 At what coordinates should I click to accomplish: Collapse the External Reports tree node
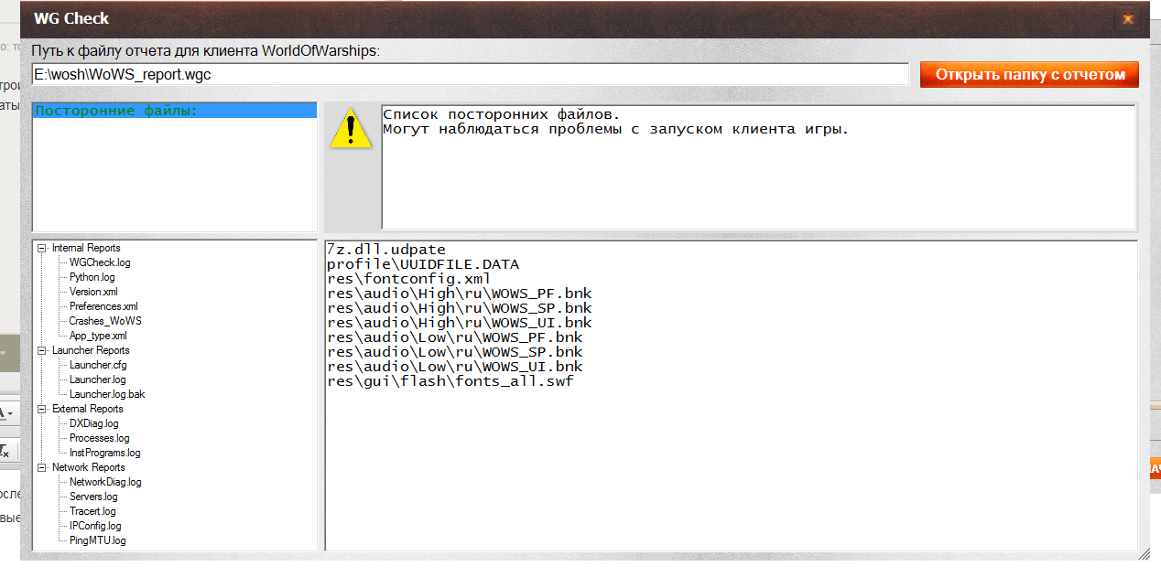pyautogui.click(x=42, y=409)
